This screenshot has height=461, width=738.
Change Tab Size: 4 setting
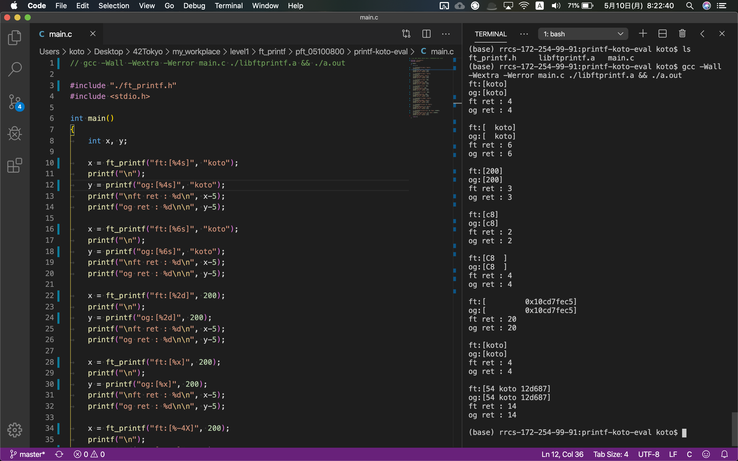611,454
